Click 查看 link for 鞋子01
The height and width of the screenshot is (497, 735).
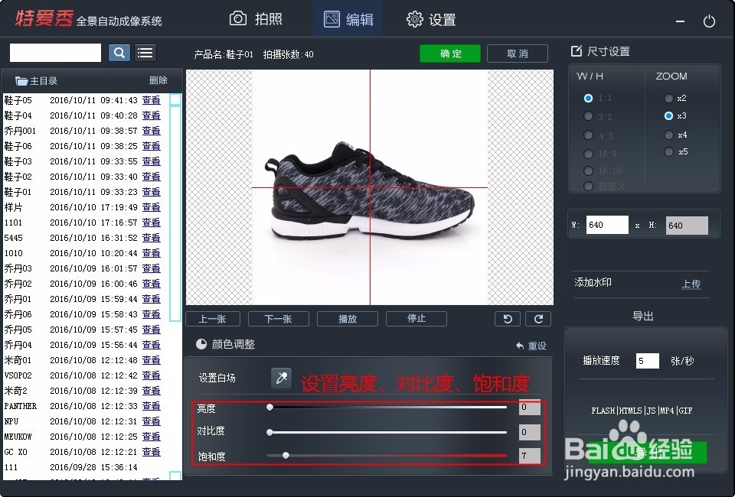tap(152, 192)
